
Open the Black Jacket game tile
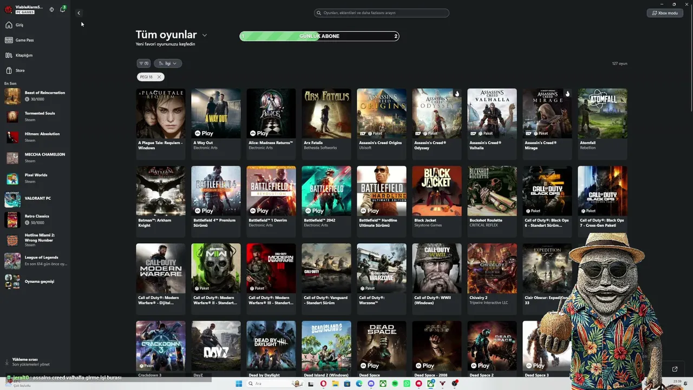click(437, 201)
